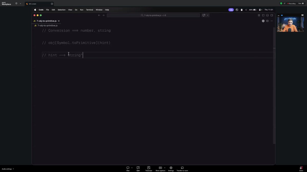Viewport: 307px width, 172px height.
Task: Toggle the primary side bar
Action: tap(263, 15)
